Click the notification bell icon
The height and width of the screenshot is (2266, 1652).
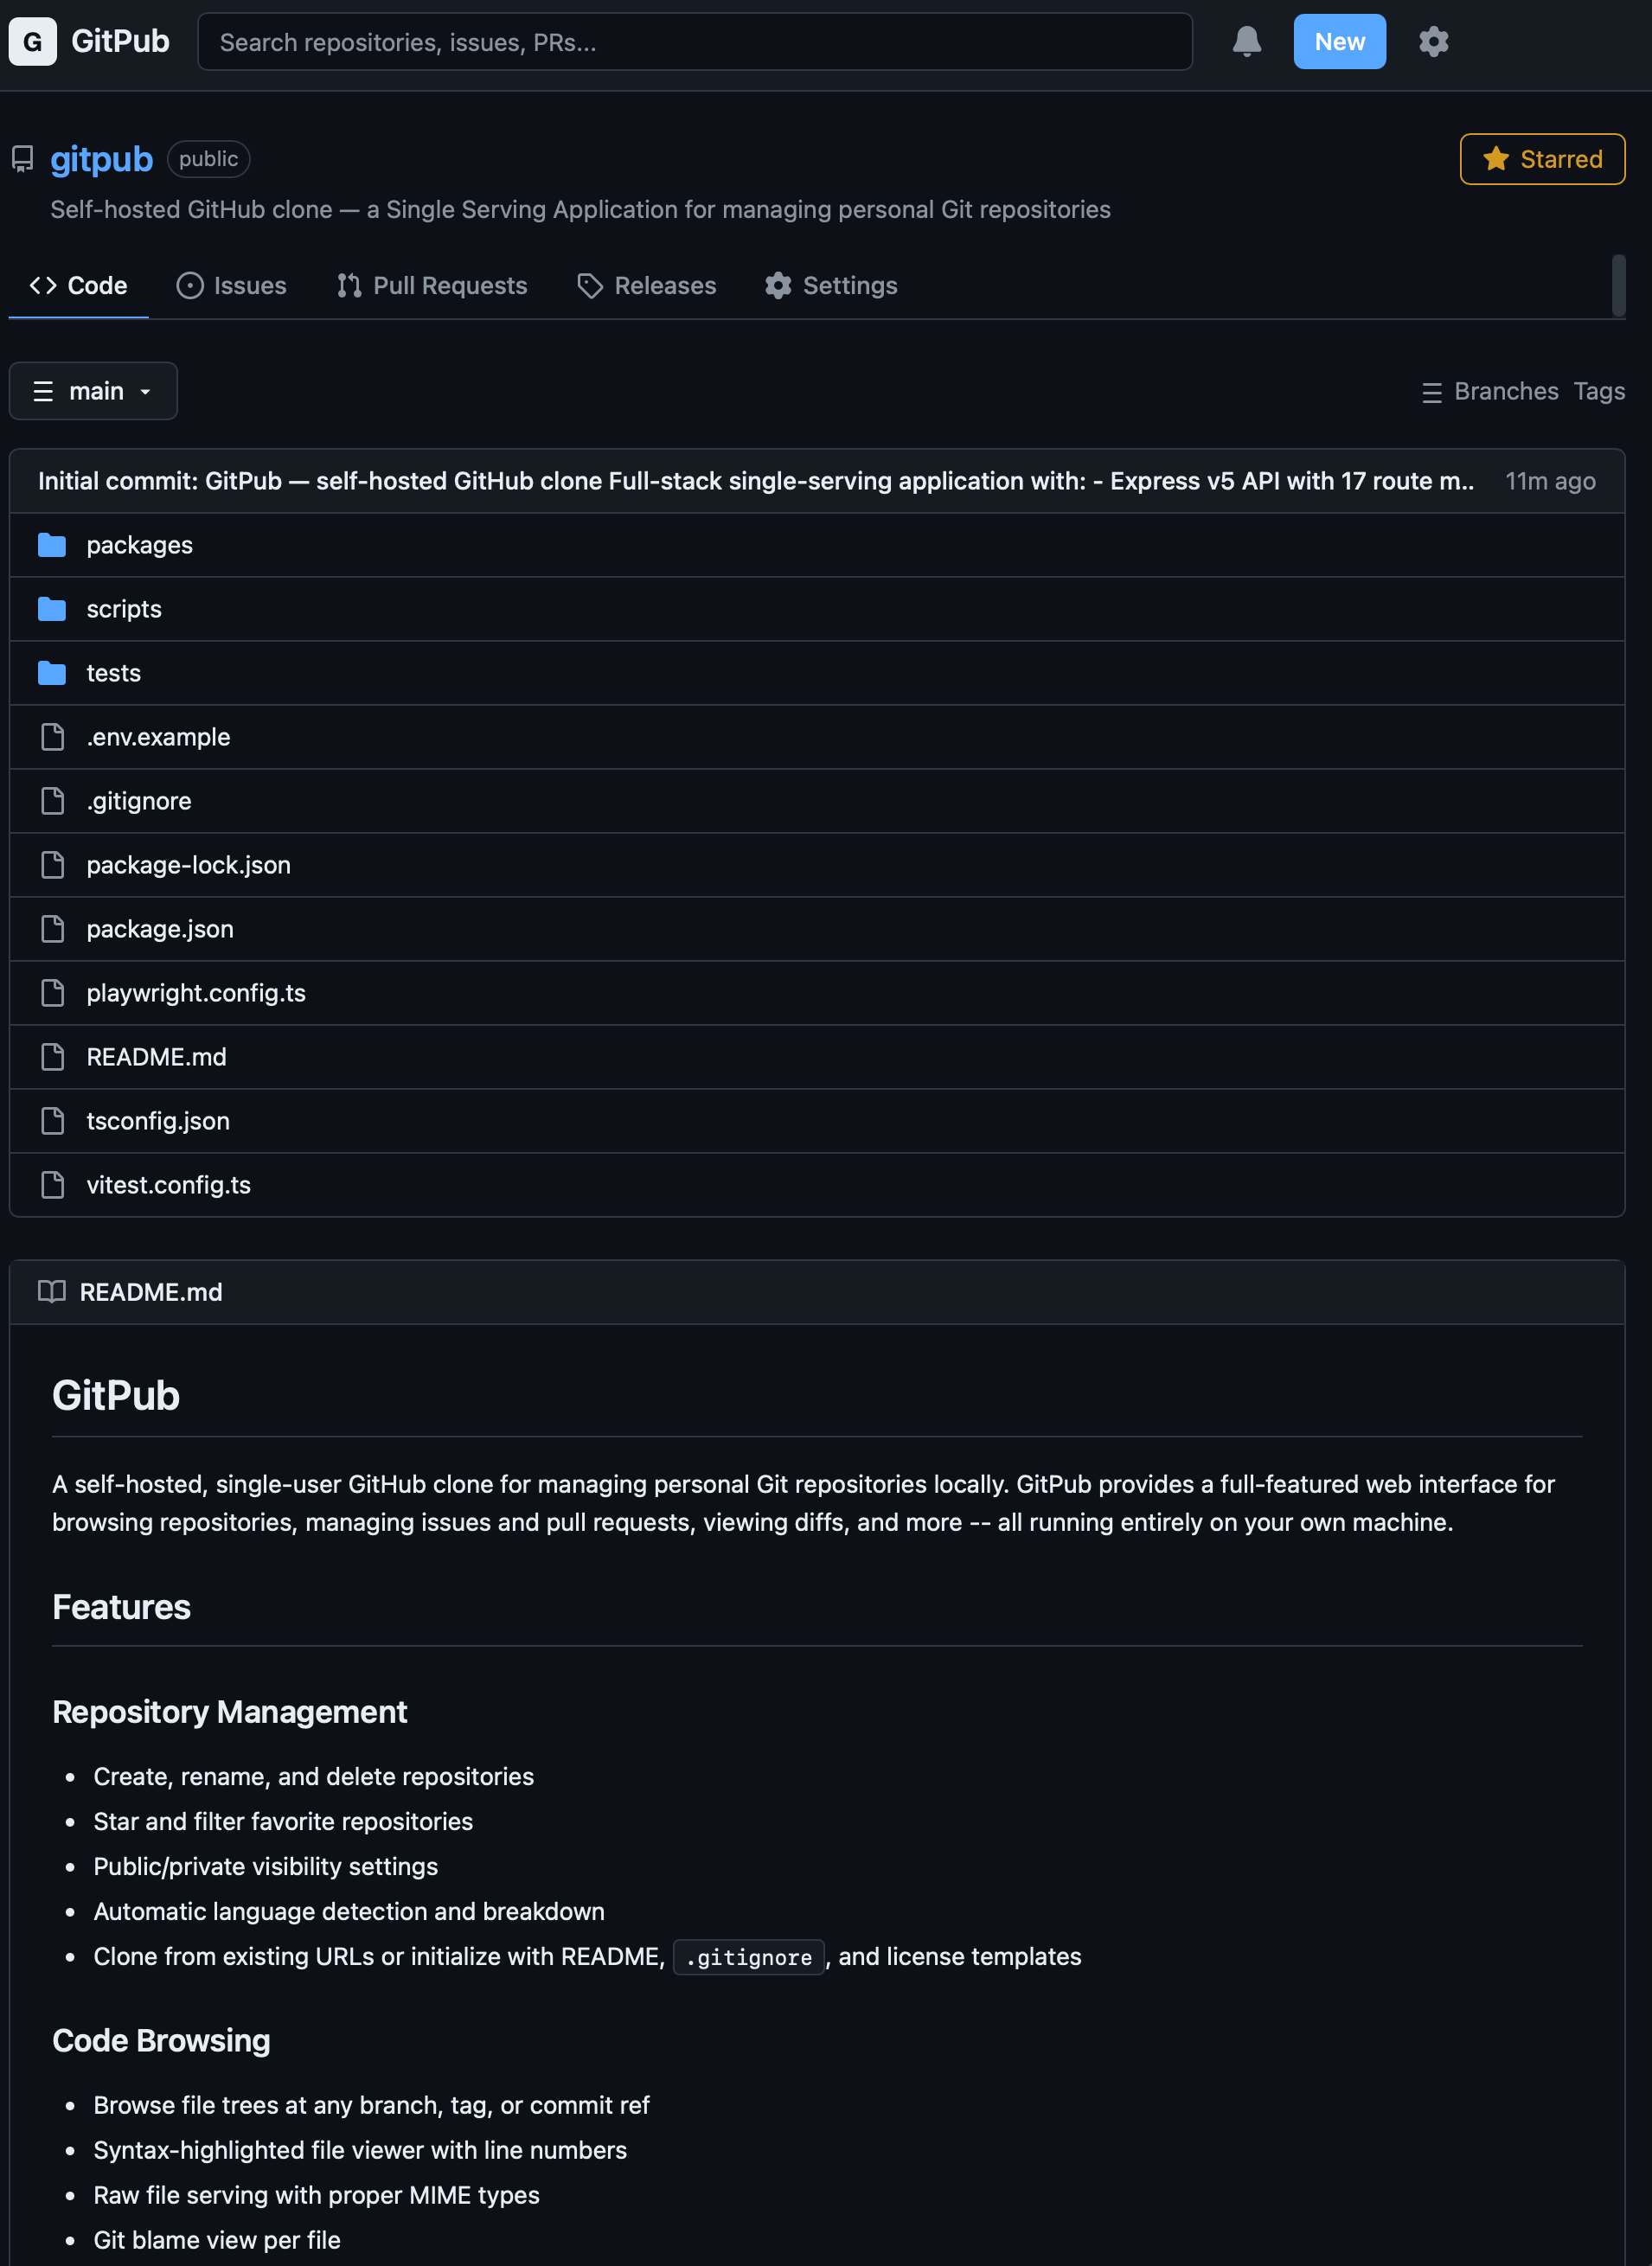(x=1246, y=41)
